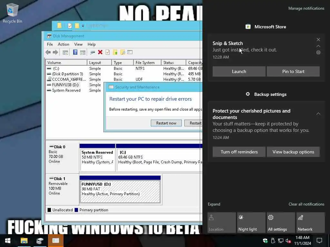Toggle the Location quick action tile

tap(222, 223)
